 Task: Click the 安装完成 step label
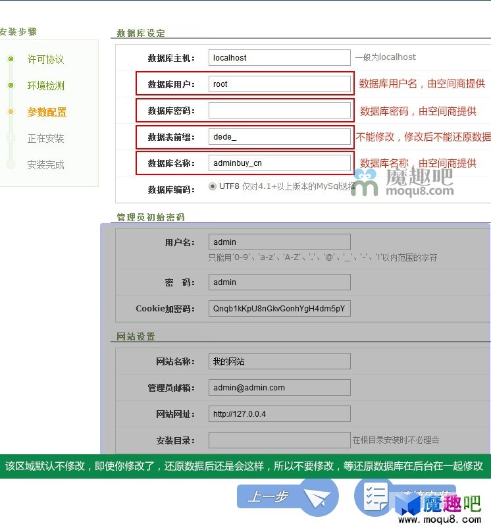pyautogui.click(x=46, y=165)
